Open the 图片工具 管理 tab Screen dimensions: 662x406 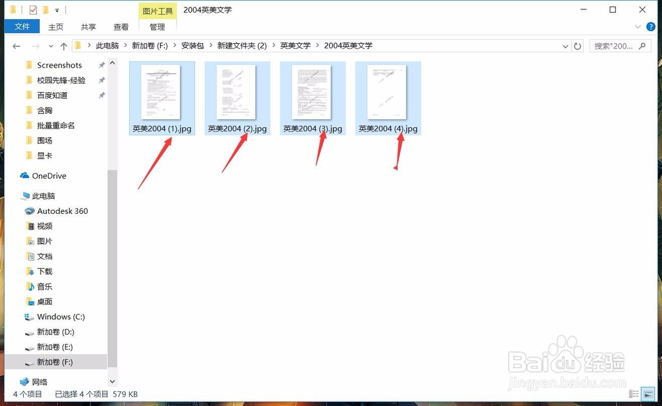(x=156, y=26)
